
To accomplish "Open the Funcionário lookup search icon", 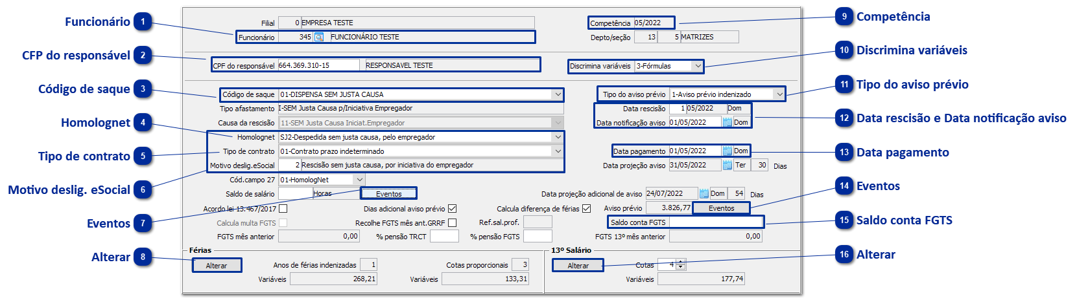I will click(319, 37).
